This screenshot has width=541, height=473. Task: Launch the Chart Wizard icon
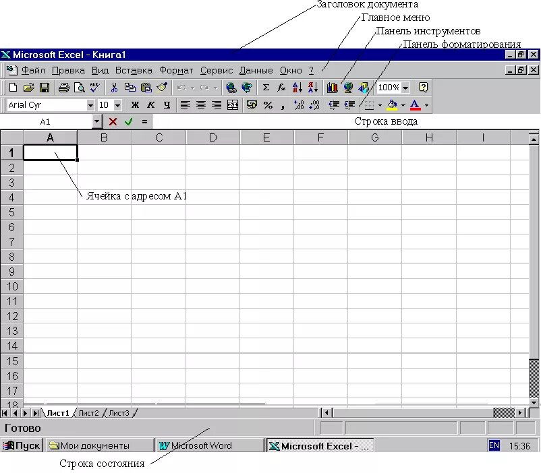click(332, 88)
